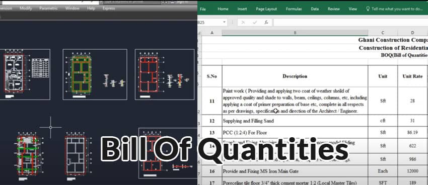Switch to the Review ribbon tab
428x185 pixels.
point(333,9)
